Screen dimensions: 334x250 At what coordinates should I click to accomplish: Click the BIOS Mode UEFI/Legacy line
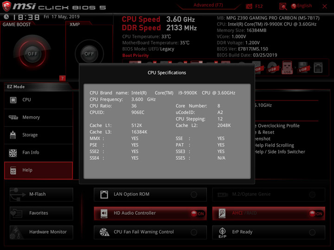coord(148,49)
